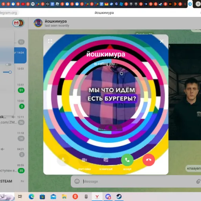Attach a file with the paperclip icon

(198, 181)
